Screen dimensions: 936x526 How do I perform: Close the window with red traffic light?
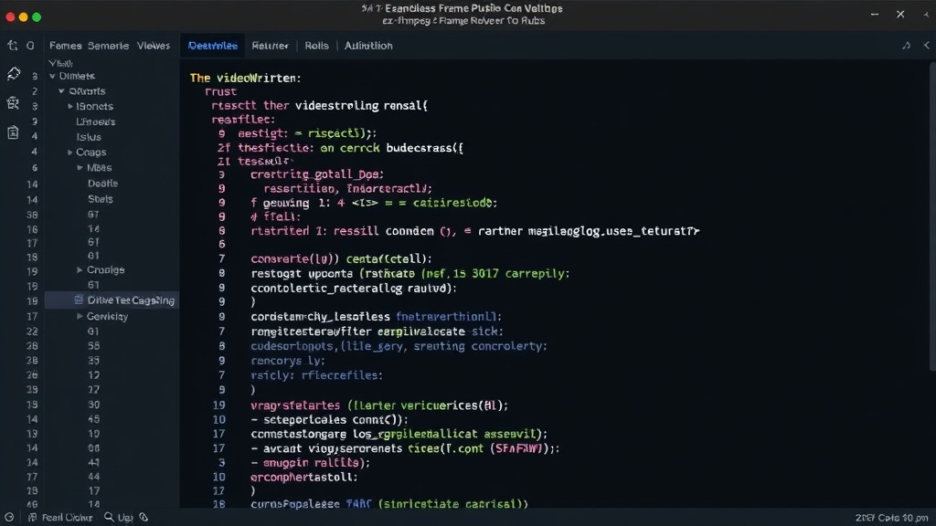[x=10, y=17]
